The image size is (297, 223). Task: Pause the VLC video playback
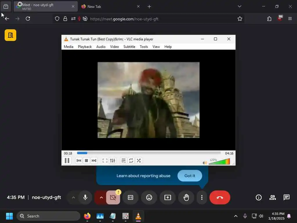click(67, 161)
